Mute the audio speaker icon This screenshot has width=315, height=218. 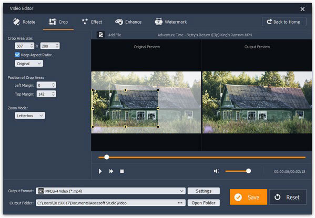(216, 171)
